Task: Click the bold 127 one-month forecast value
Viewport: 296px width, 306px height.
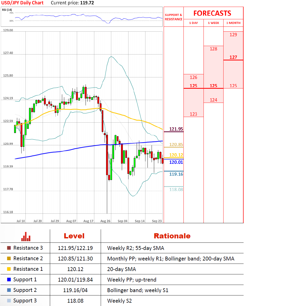Action: click(x=233, y=57)
